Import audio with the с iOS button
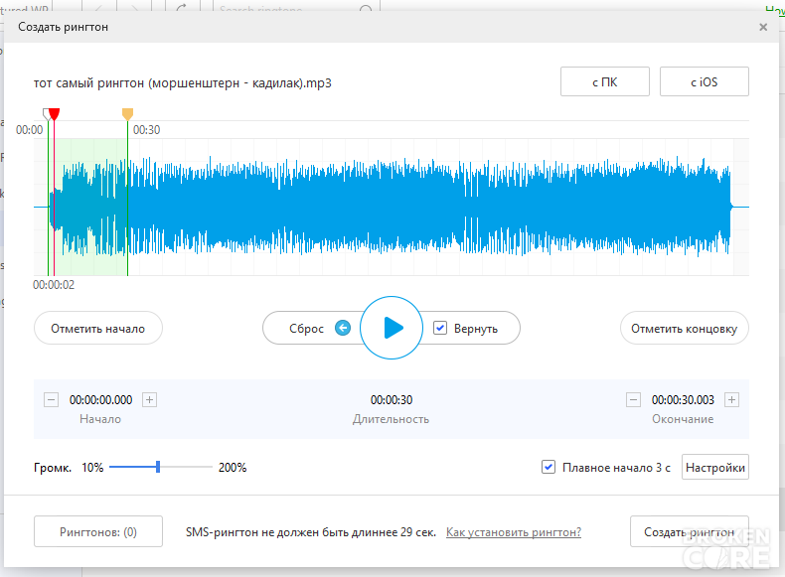Image resolution: width=785 pixels, height=577 pixels. pyautogui.click(x=705, y=81)
